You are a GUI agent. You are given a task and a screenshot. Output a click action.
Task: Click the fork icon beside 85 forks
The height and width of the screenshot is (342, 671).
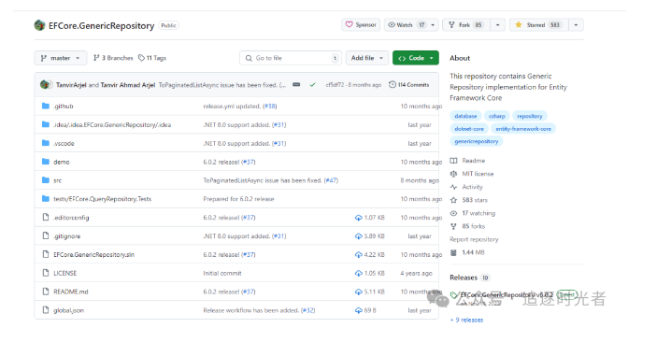point(453,226)
